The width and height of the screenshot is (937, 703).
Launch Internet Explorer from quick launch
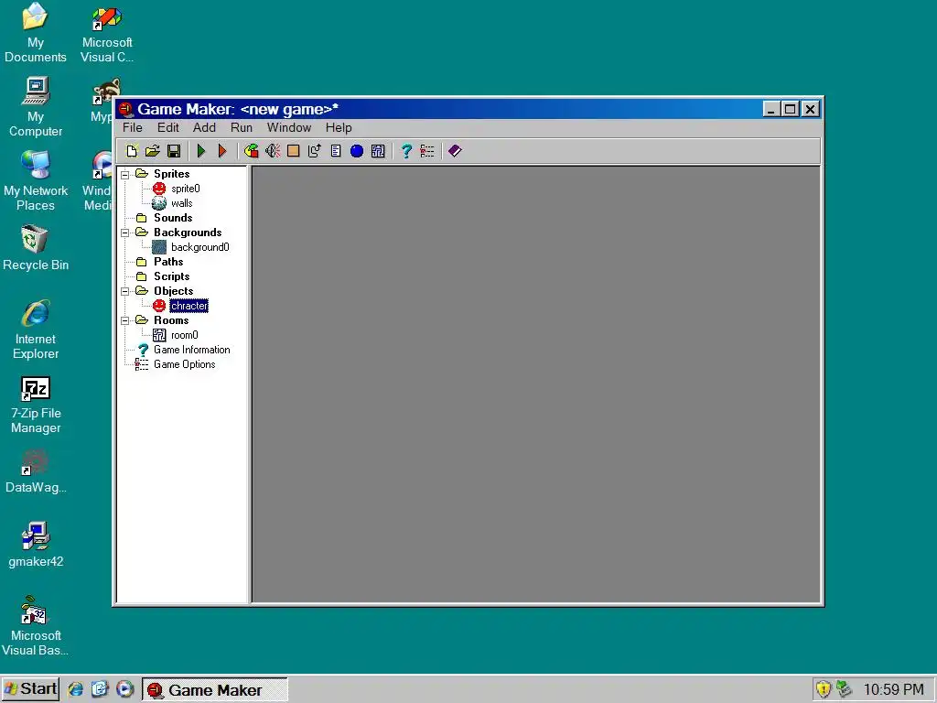pos(75,689)
